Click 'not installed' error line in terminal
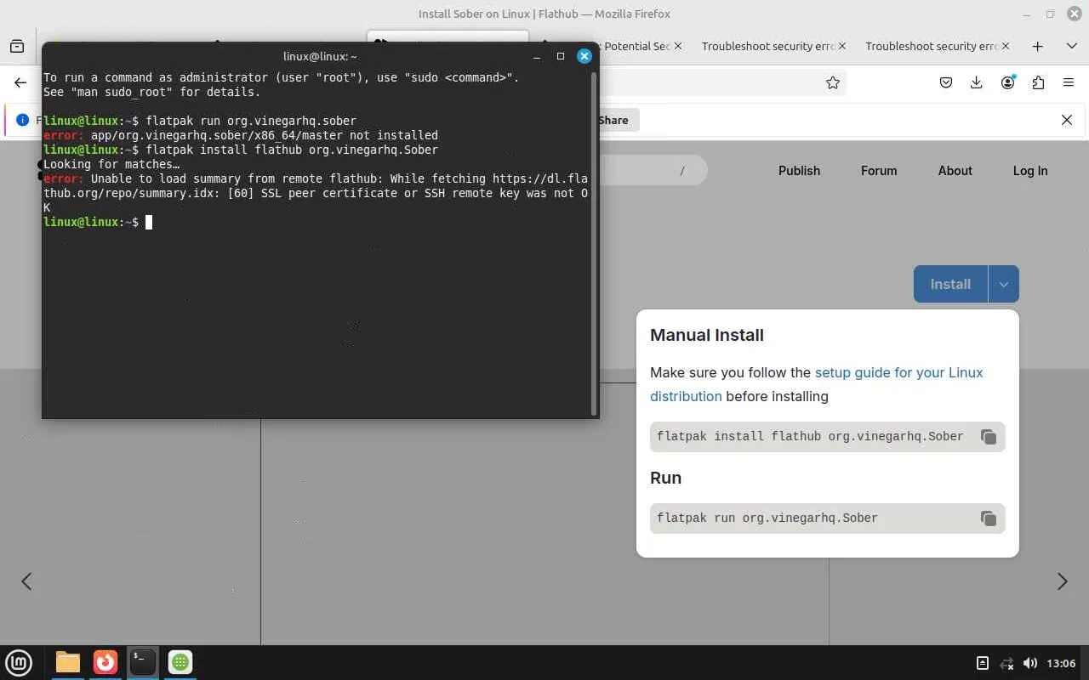The width and height of the screenshot is (1089, 680). pos(241,136)
